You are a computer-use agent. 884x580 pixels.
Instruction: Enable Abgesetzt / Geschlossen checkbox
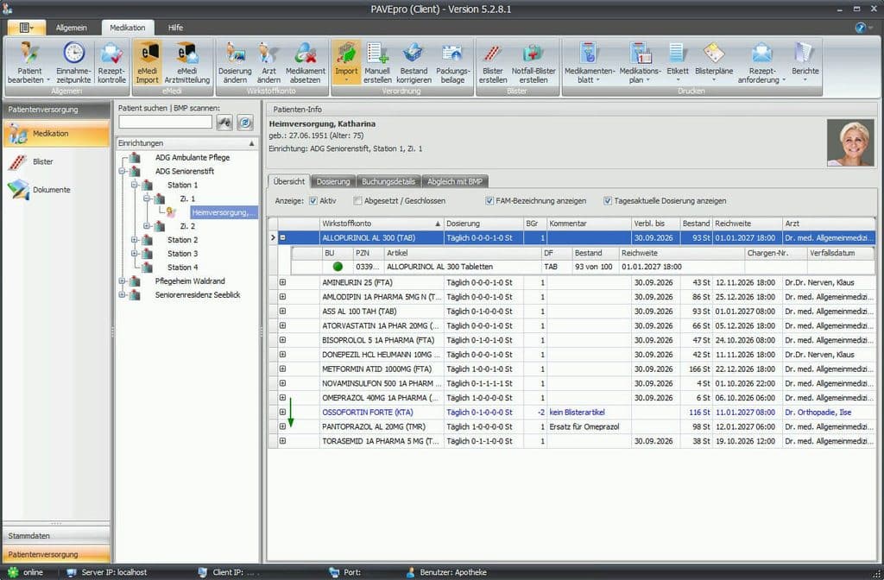[x=357, y=200]
